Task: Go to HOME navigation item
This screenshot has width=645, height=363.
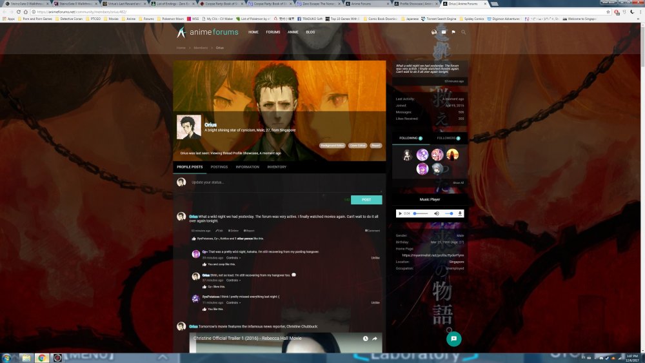Action: pos(253,32)
